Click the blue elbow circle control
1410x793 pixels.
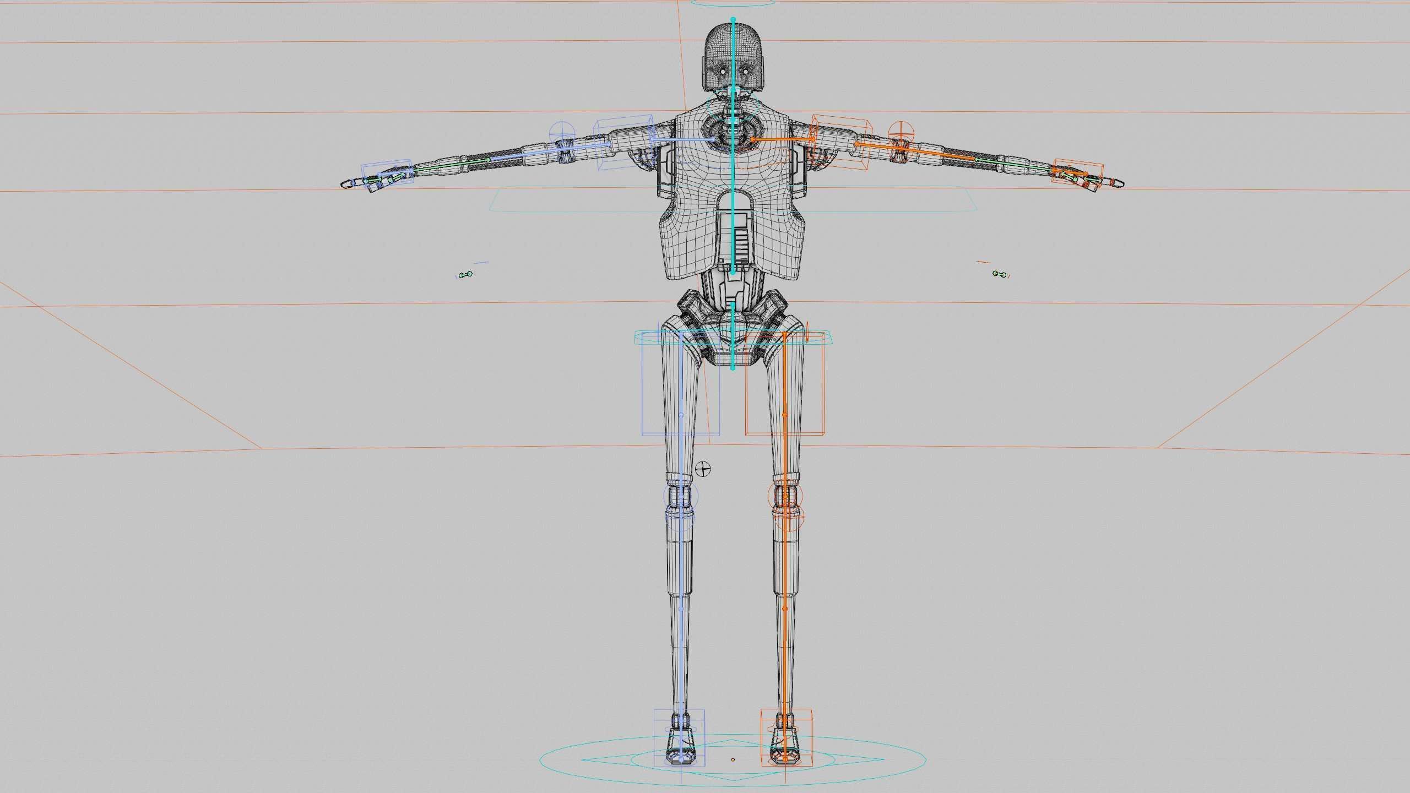point(562,134)
